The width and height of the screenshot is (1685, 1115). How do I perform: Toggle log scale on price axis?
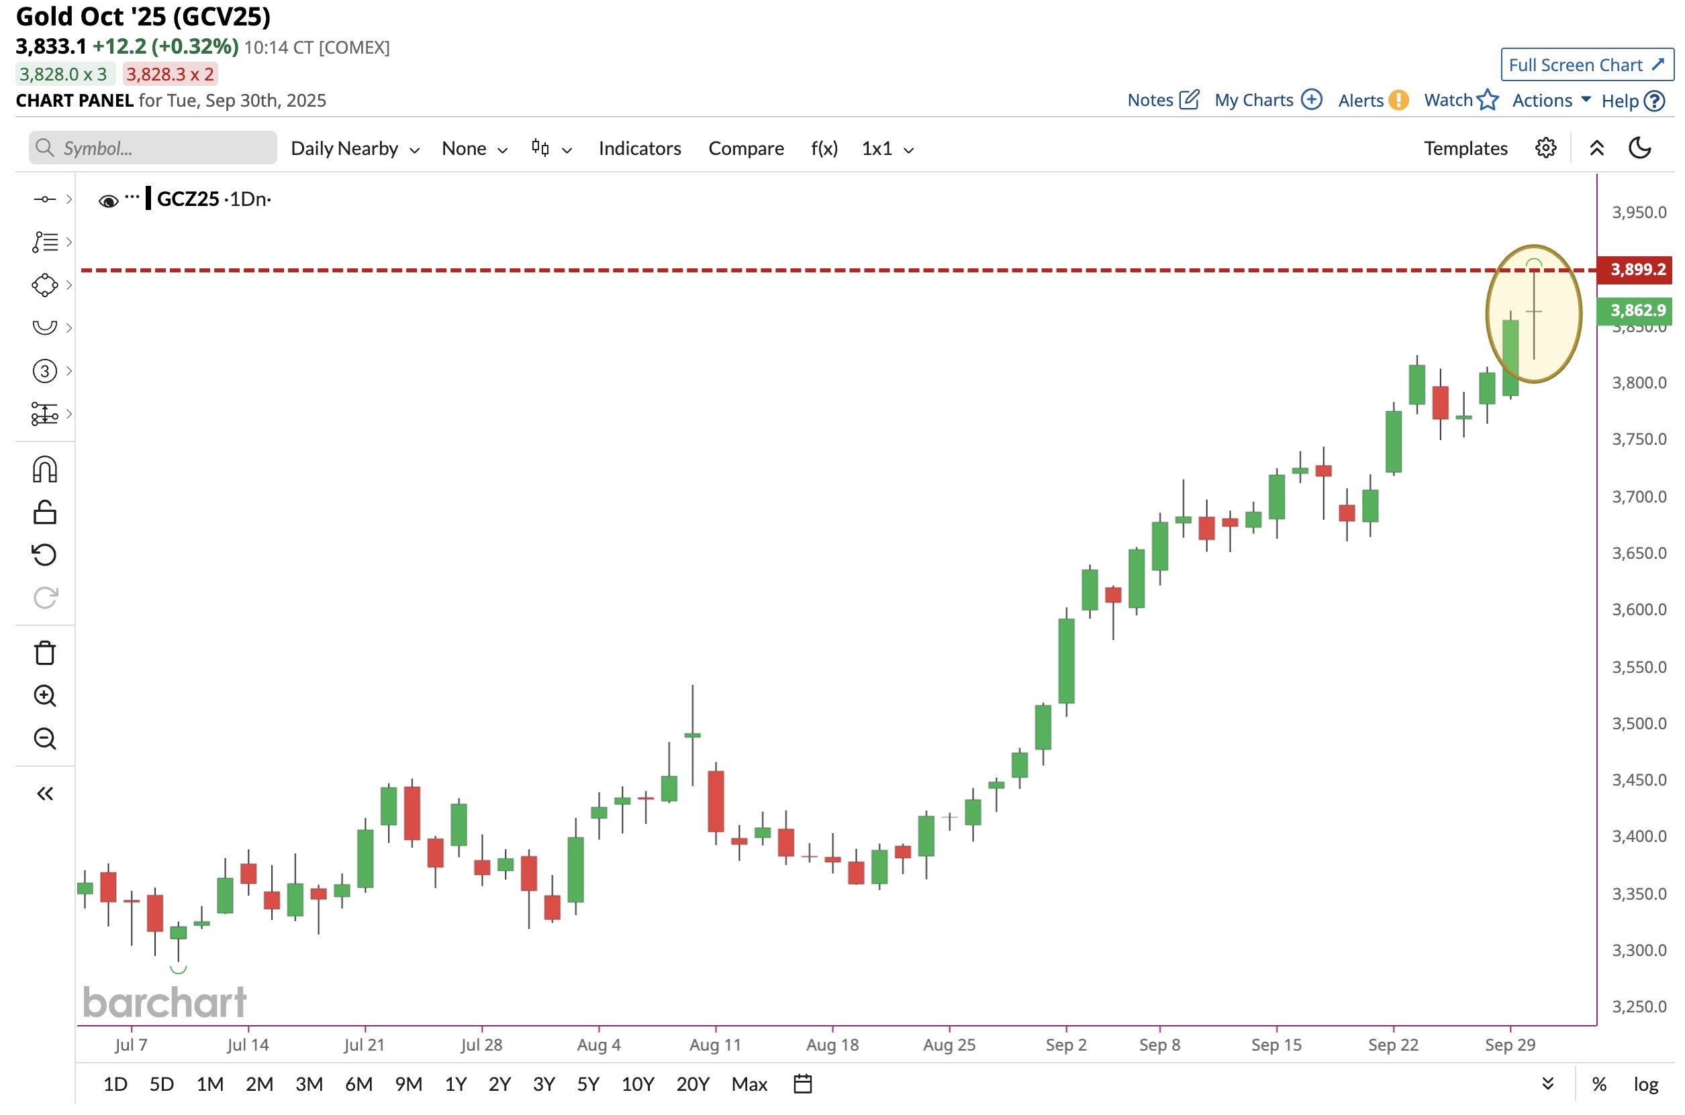coord(1646,1083)
